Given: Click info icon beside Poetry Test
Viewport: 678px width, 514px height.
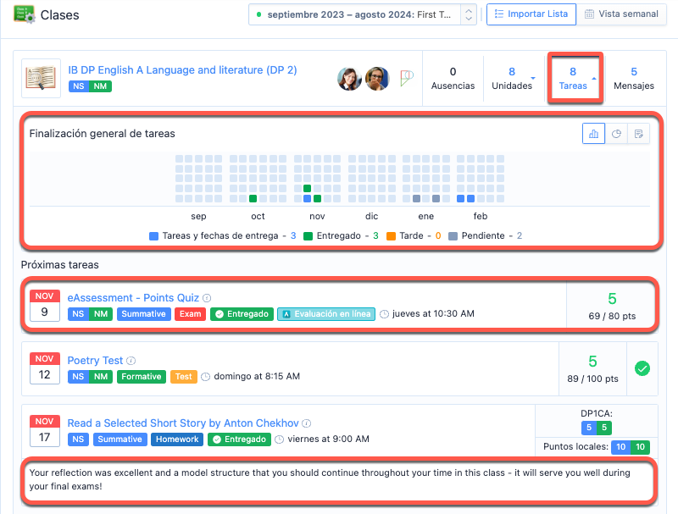Looking at the screenshot, I should click(x=131, y=361).
